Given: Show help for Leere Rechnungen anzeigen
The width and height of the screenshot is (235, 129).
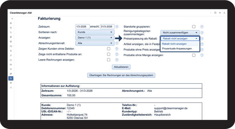Looking at the screenshot, I should pyautogui.click(x=117, y=60).
